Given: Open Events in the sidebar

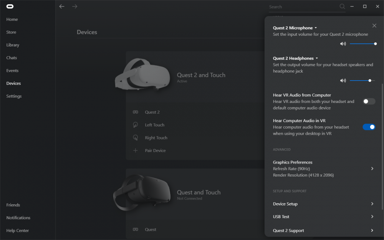Looking at the screenshot, I should [12, 71].
